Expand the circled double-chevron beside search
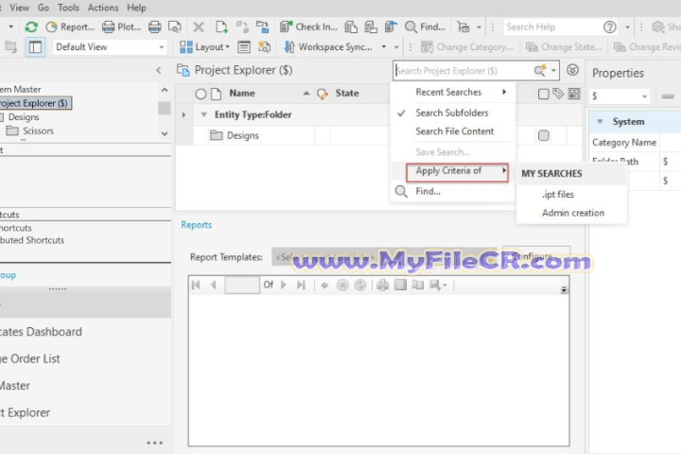The width and height of the screenshot is (681, 454). (x=572, y=70)
